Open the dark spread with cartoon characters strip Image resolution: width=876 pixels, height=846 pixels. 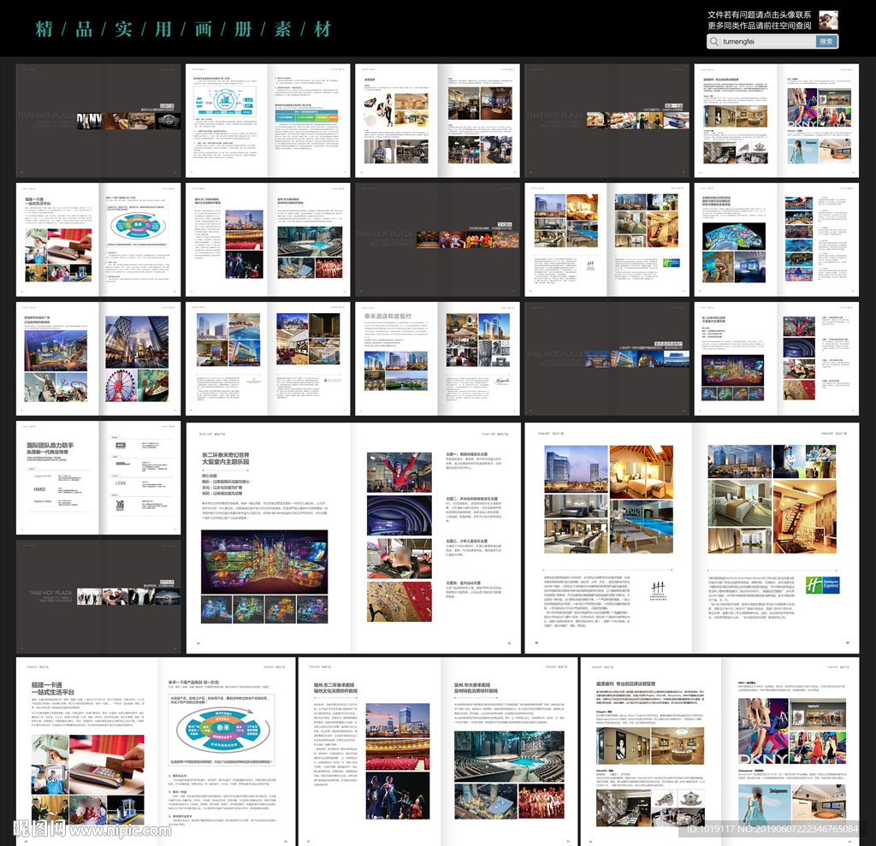click(x=437, y=240)
